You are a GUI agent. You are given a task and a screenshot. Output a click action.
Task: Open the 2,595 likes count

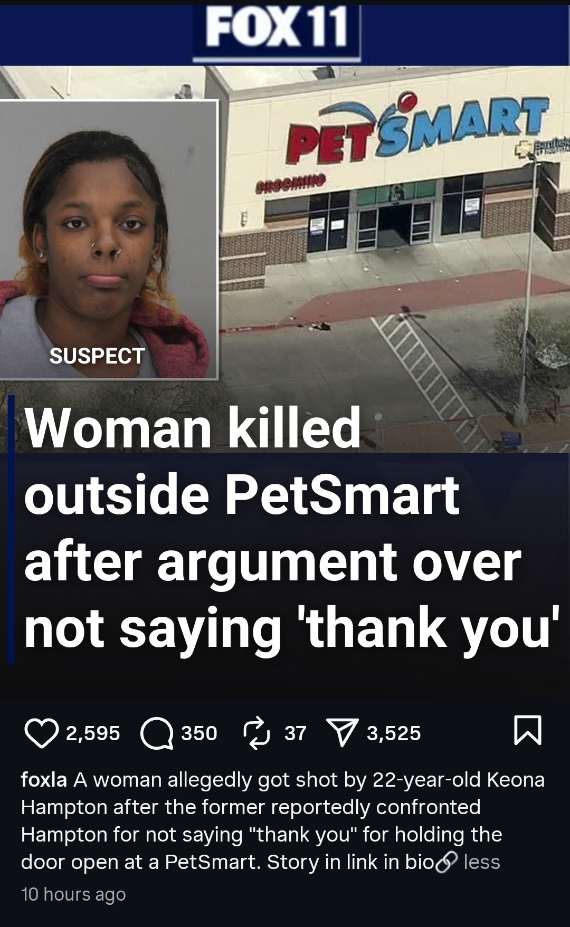point(93,733)
